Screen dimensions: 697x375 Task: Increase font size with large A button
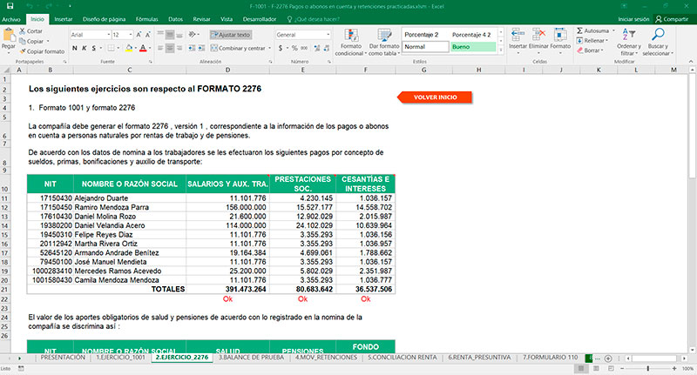pos(139,35)
